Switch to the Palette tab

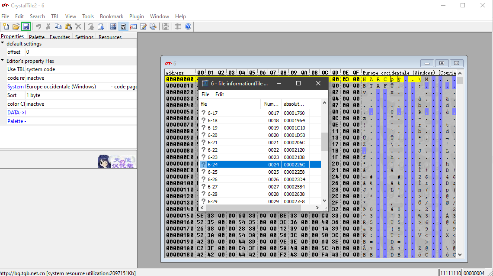(37, 37)
